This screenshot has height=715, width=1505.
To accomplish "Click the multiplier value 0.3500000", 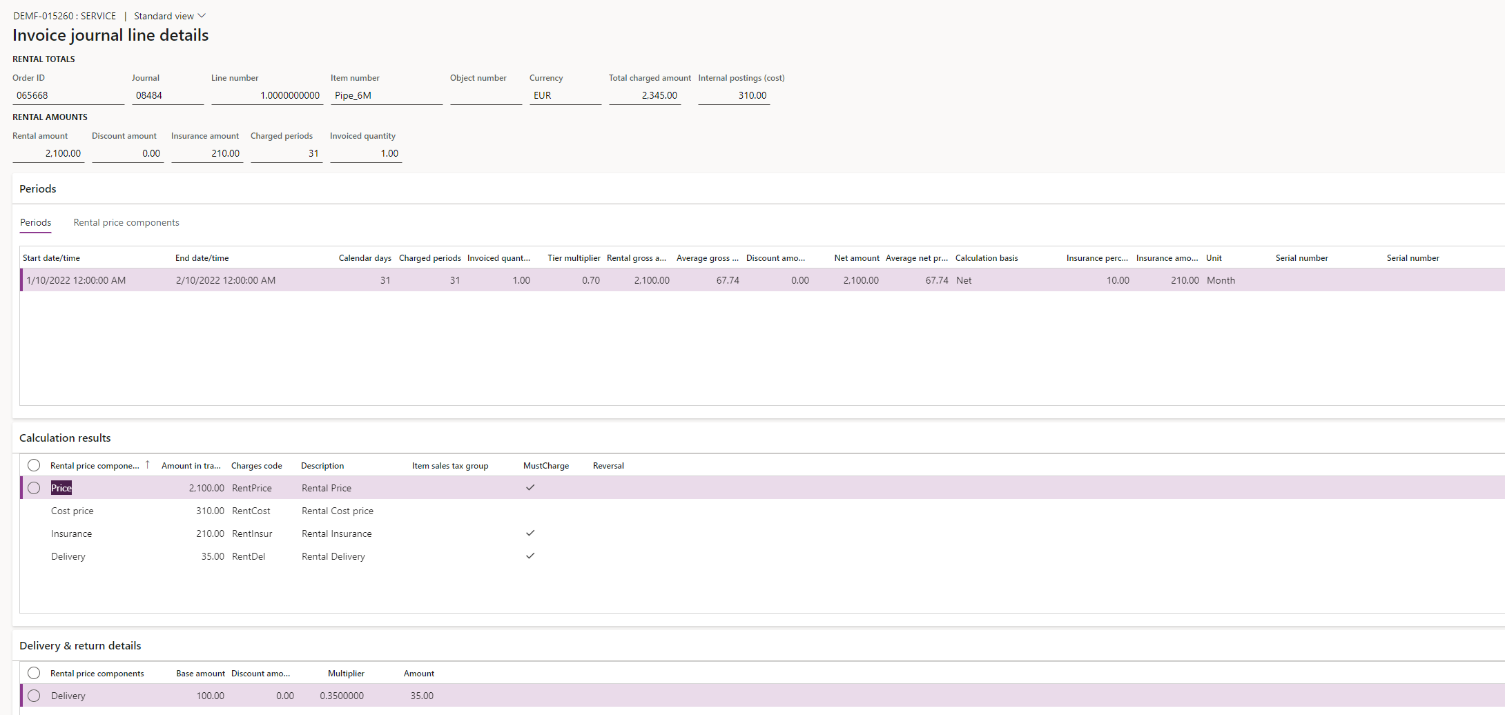I will (342, 696).
